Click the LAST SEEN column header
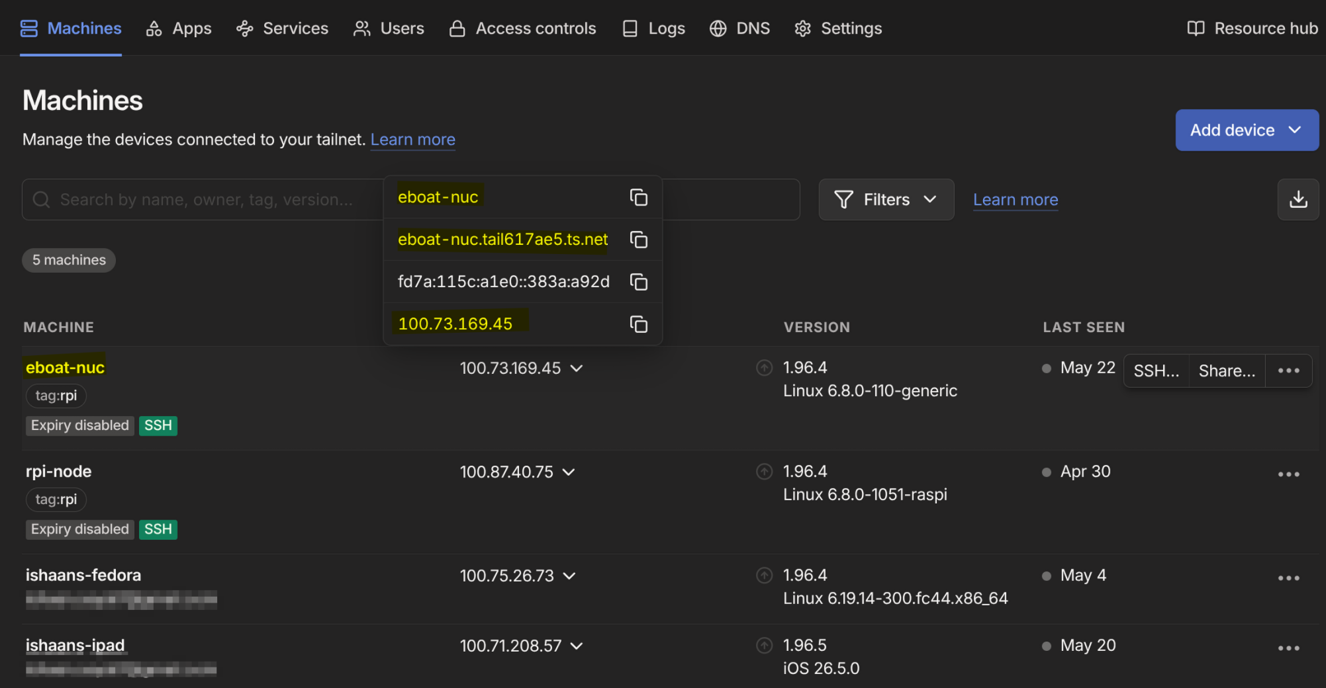The height and width of the screenshot is (688, 1326). pos(1084,327)
